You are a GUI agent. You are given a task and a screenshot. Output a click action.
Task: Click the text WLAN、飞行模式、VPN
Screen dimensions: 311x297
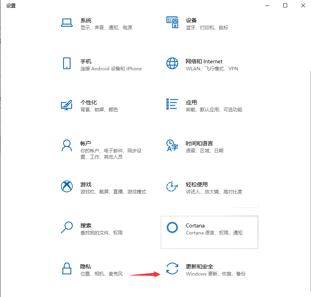212,69
